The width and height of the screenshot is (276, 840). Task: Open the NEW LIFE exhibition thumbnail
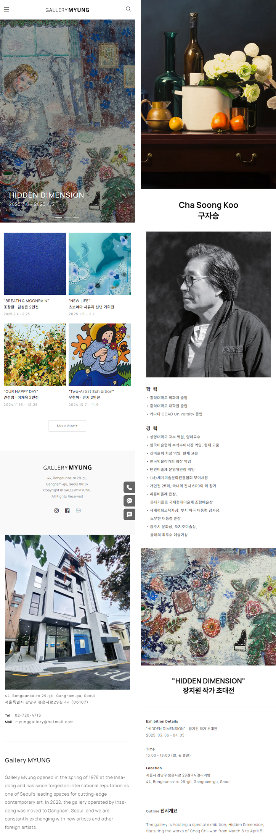[100, 264]
